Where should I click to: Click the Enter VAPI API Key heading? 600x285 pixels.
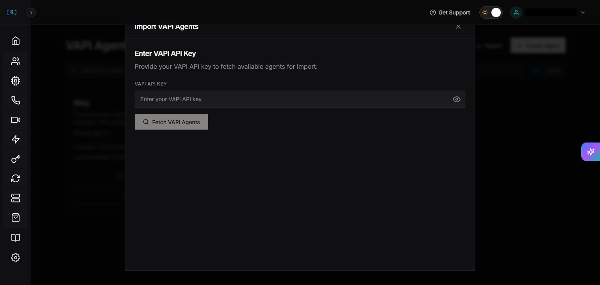coord(165,53)
